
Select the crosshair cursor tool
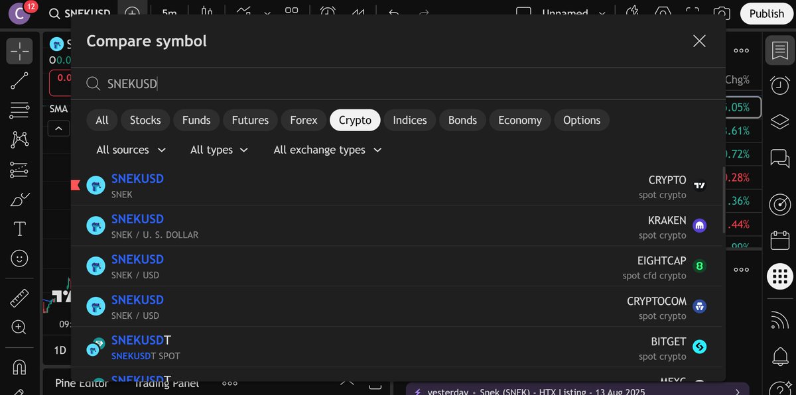click(20, 51)
